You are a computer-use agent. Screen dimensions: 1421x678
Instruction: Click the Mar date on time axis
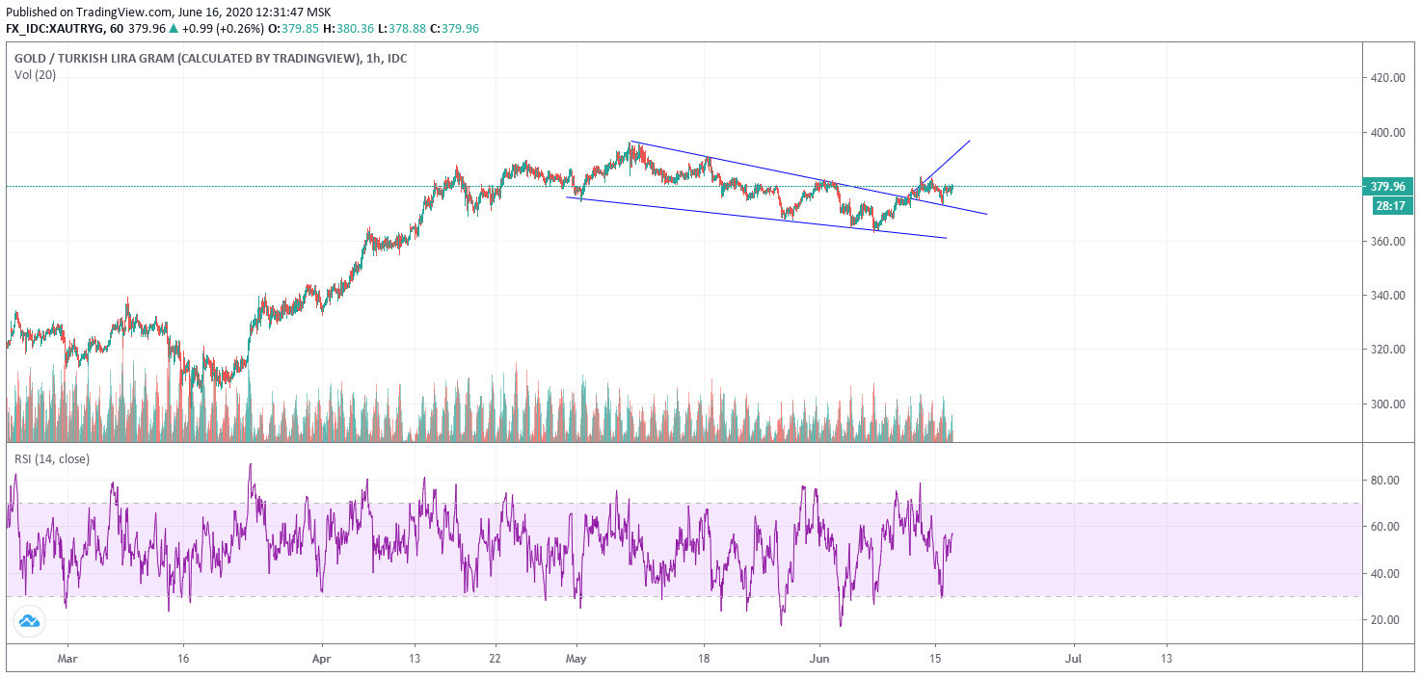[67, 660]
